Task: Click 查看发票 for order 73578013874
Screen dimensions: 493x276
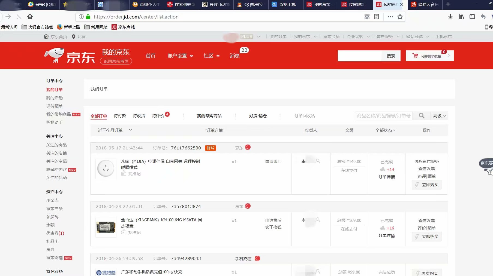Action: 427,220
